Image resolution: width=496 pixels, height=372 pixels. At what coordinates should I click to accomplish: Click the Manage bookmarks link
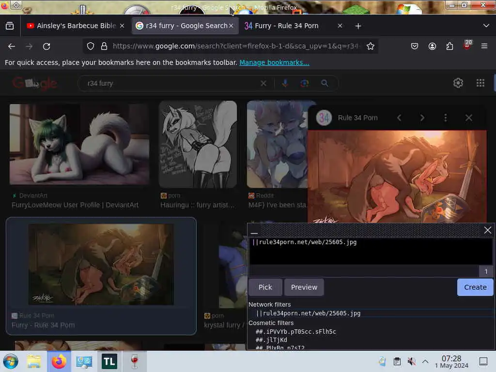coord(274,62)
